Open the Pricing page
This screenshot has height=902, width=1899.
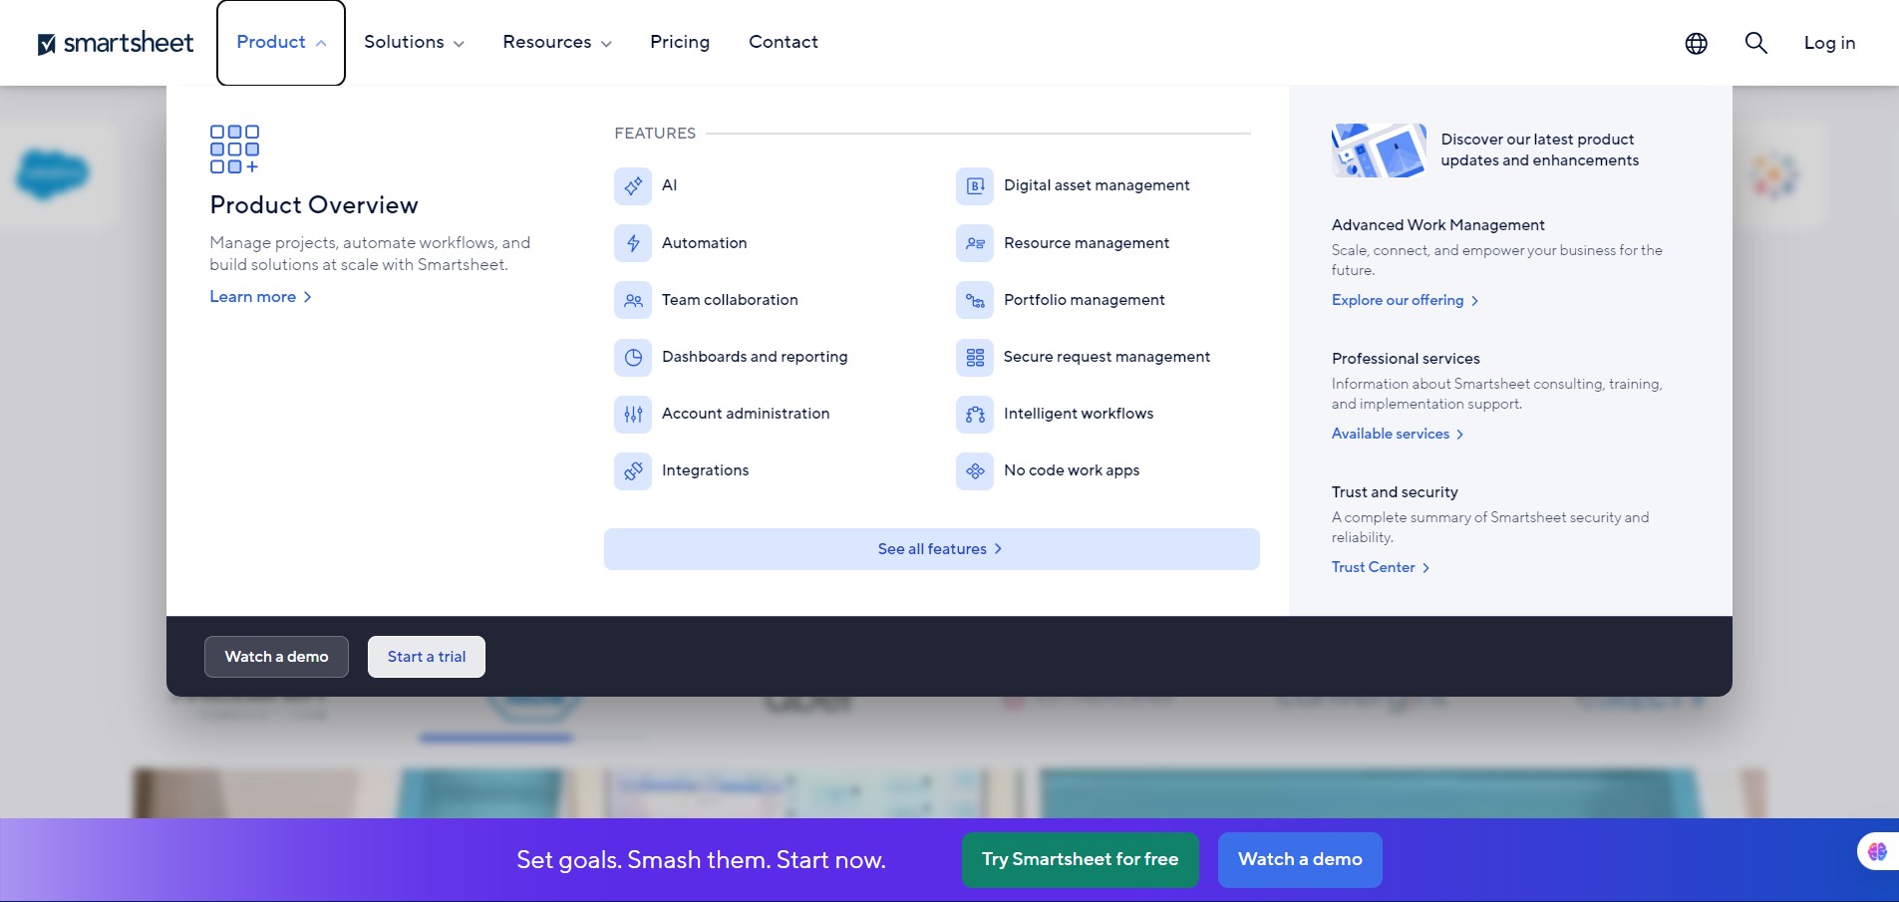tap(680, 42)
